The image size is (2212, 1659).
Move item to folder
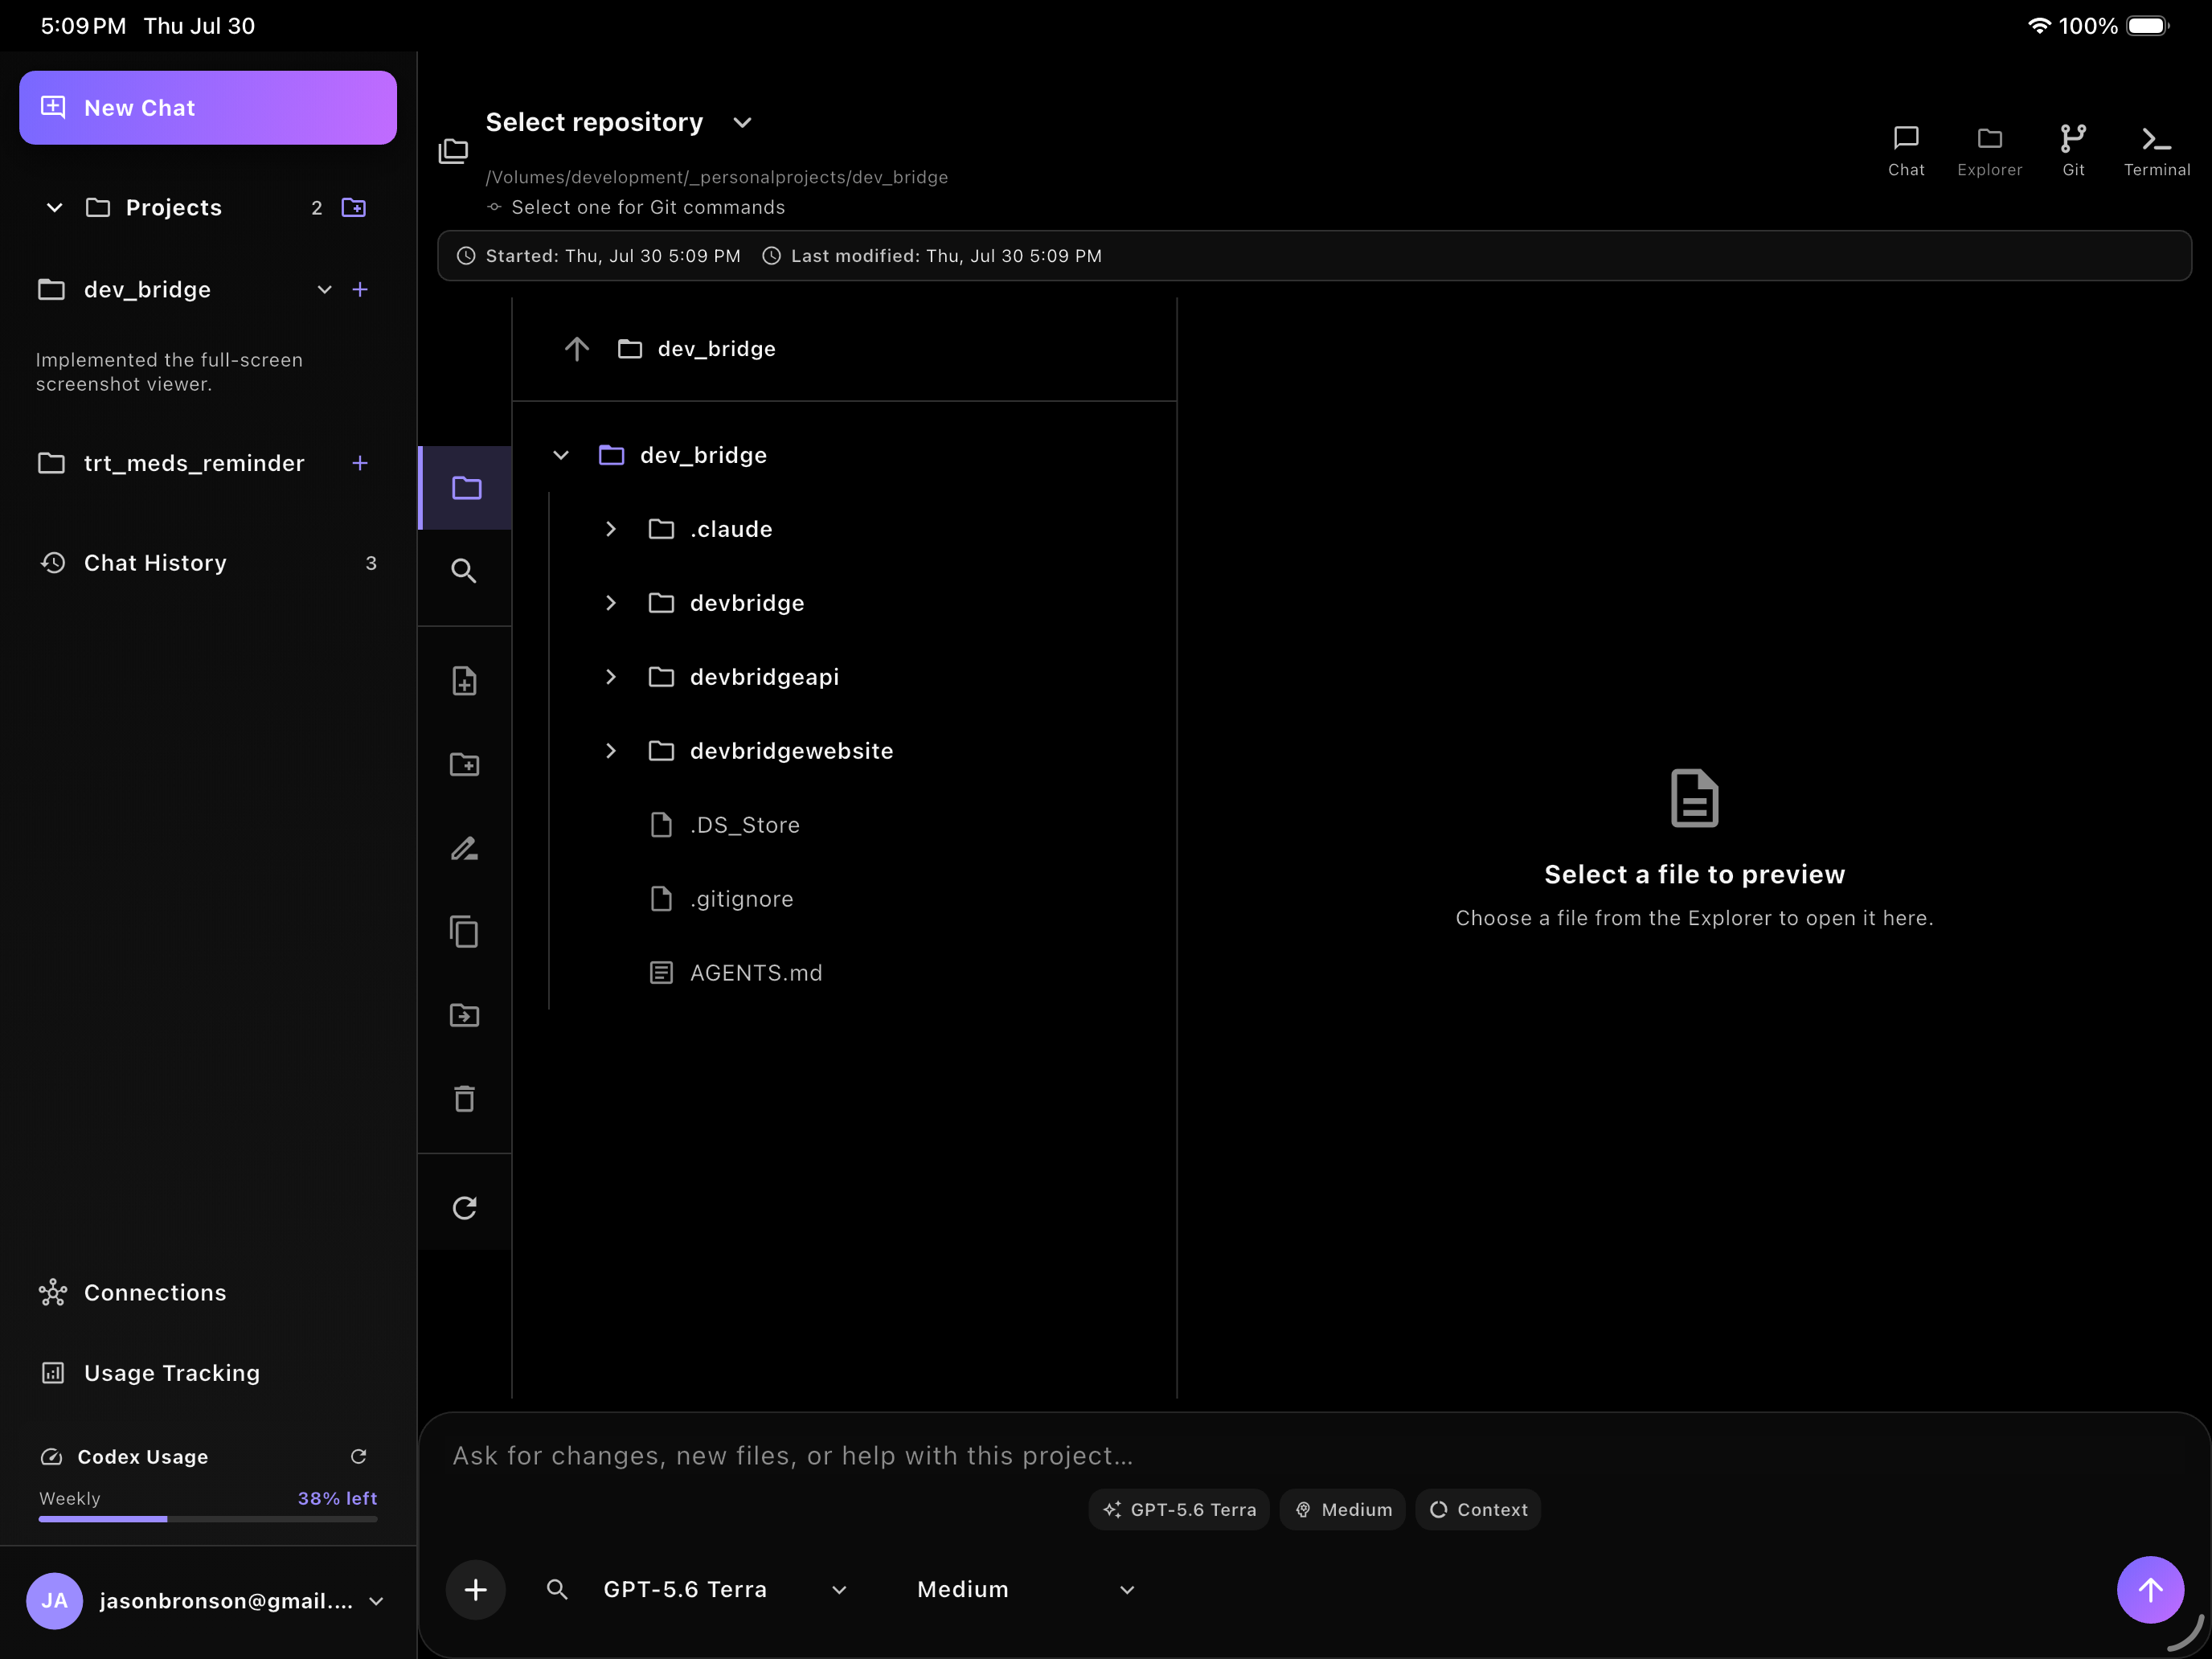(464, 1016)
